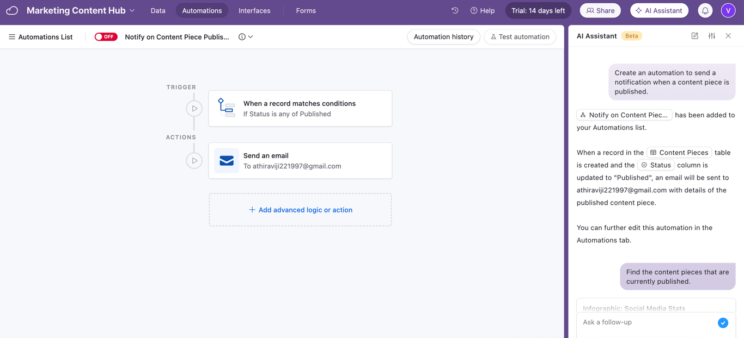Screen dimensions: 744x338
Task: Run the Send an email play button
Action: (194, 161)
